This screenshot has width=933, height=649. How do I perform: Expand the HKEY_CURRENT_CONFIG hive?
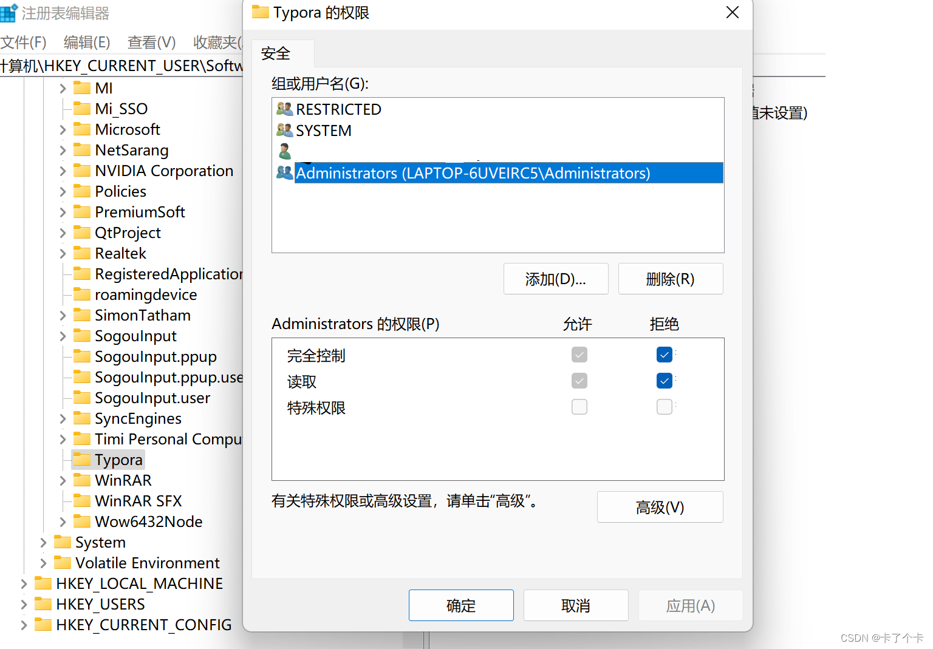tap(24, 625)
